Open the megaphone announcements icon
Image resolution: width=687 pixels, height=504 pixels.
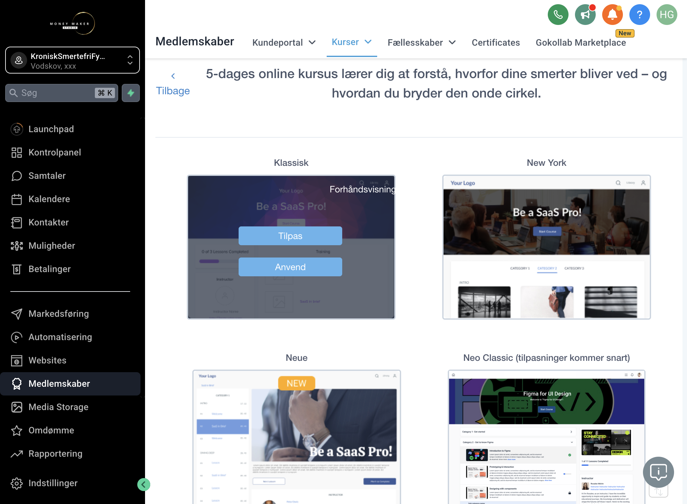click(585, 15)
